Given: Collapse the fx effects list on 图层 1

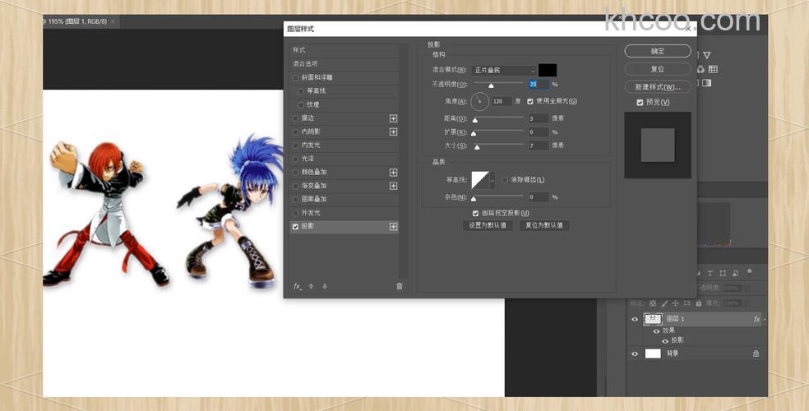Looking at the screenshot, I should (764, 320).
